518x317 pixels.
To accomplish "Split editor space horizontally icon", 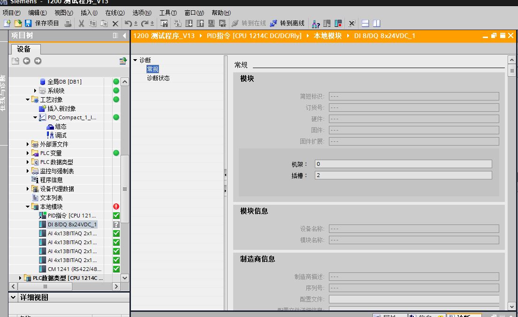I will (x=365, y=23).
